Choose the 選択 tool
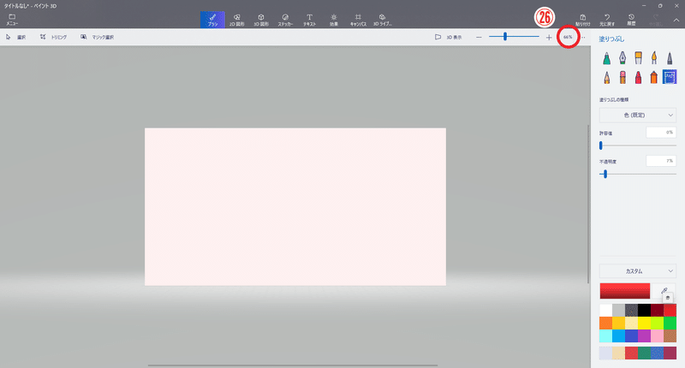This screenshot has width=685, height=368. point(15,37)
